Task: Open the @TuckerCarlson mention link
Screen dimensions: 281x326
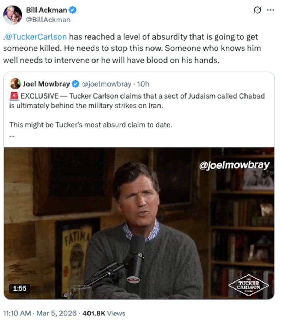Action: coord(35,37)
